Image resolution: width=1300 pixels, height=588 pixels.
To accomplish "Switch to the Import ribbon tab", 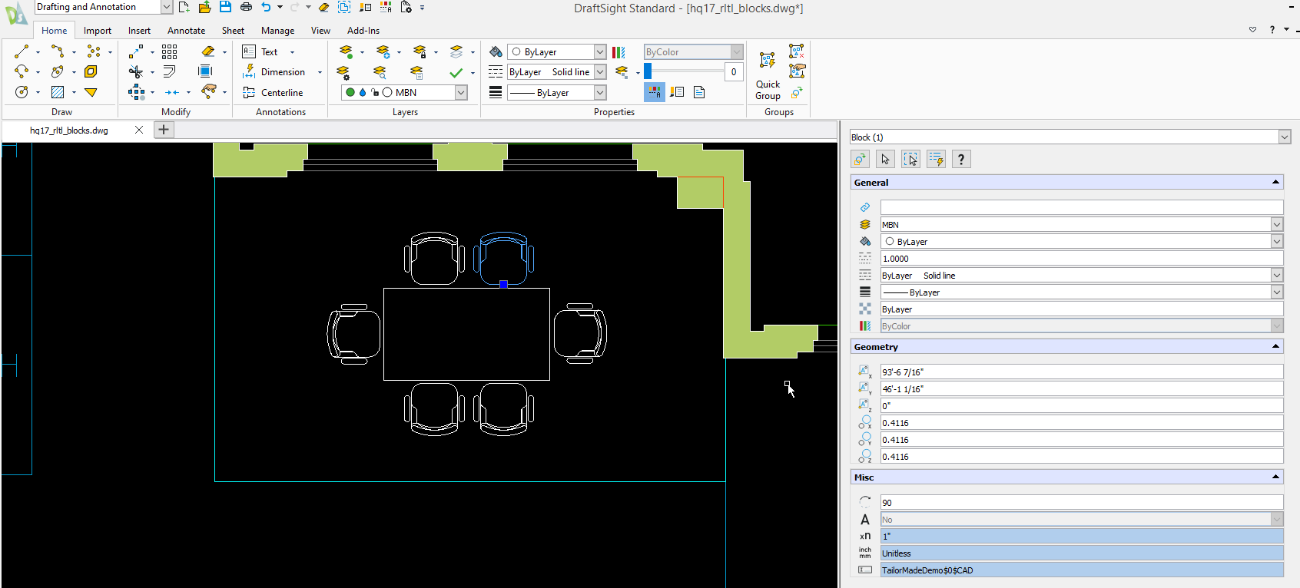I will click(98, 31).
